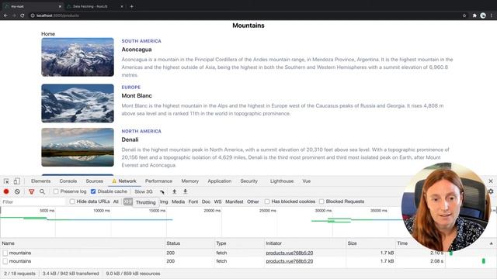Open a new browser tab with plus
497x279 pixels.
pyautogui.click(x=131, y=6)
